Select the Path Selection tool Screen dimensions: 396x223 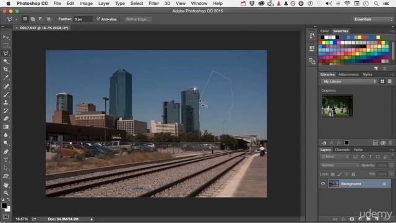coord(6,168)
